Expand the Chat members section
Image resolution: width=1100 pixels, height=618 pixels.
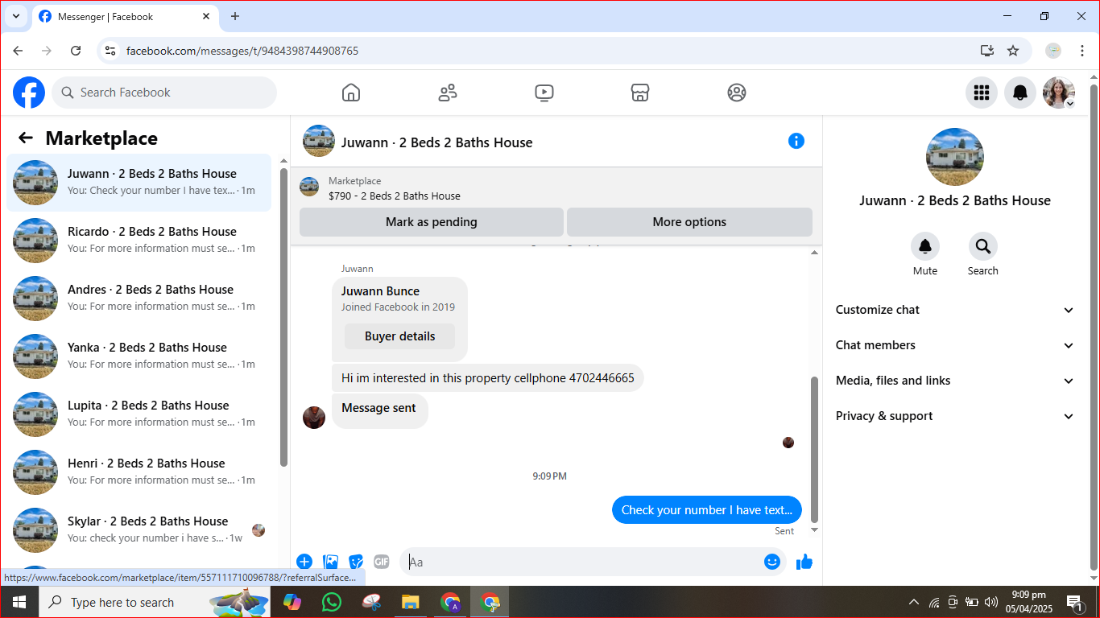(x=955, y=345)
